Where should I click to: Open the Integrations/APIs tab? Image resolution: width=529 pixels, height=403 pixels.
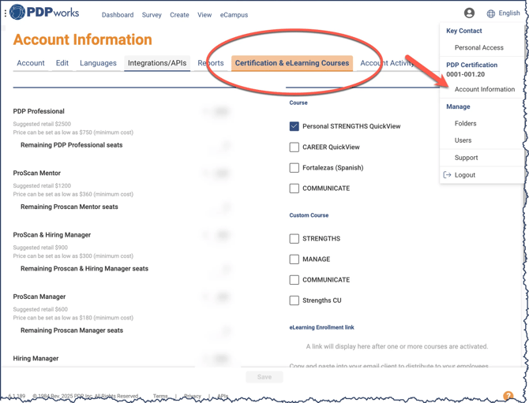(x=157, y=63)
